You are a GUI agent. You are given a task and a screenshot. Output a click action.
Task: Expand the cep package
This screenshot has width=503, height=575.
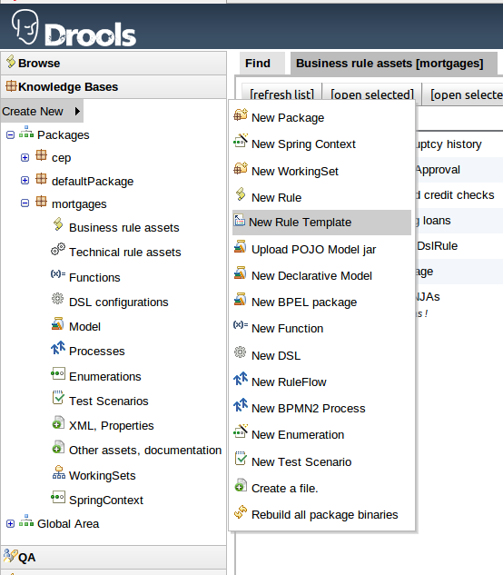25,158
